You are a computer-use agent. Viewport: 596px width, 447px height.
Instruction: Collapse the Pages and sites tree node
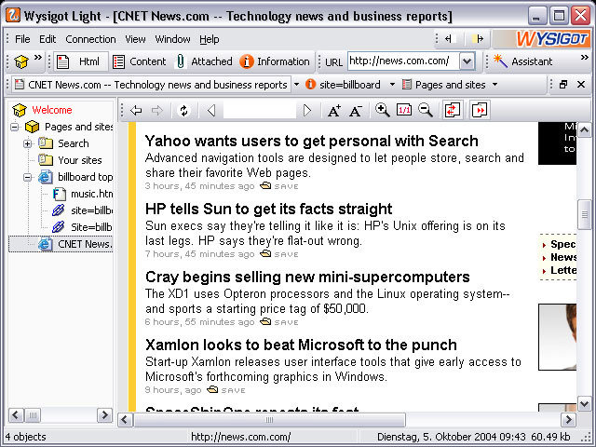(x=15, y=127)
